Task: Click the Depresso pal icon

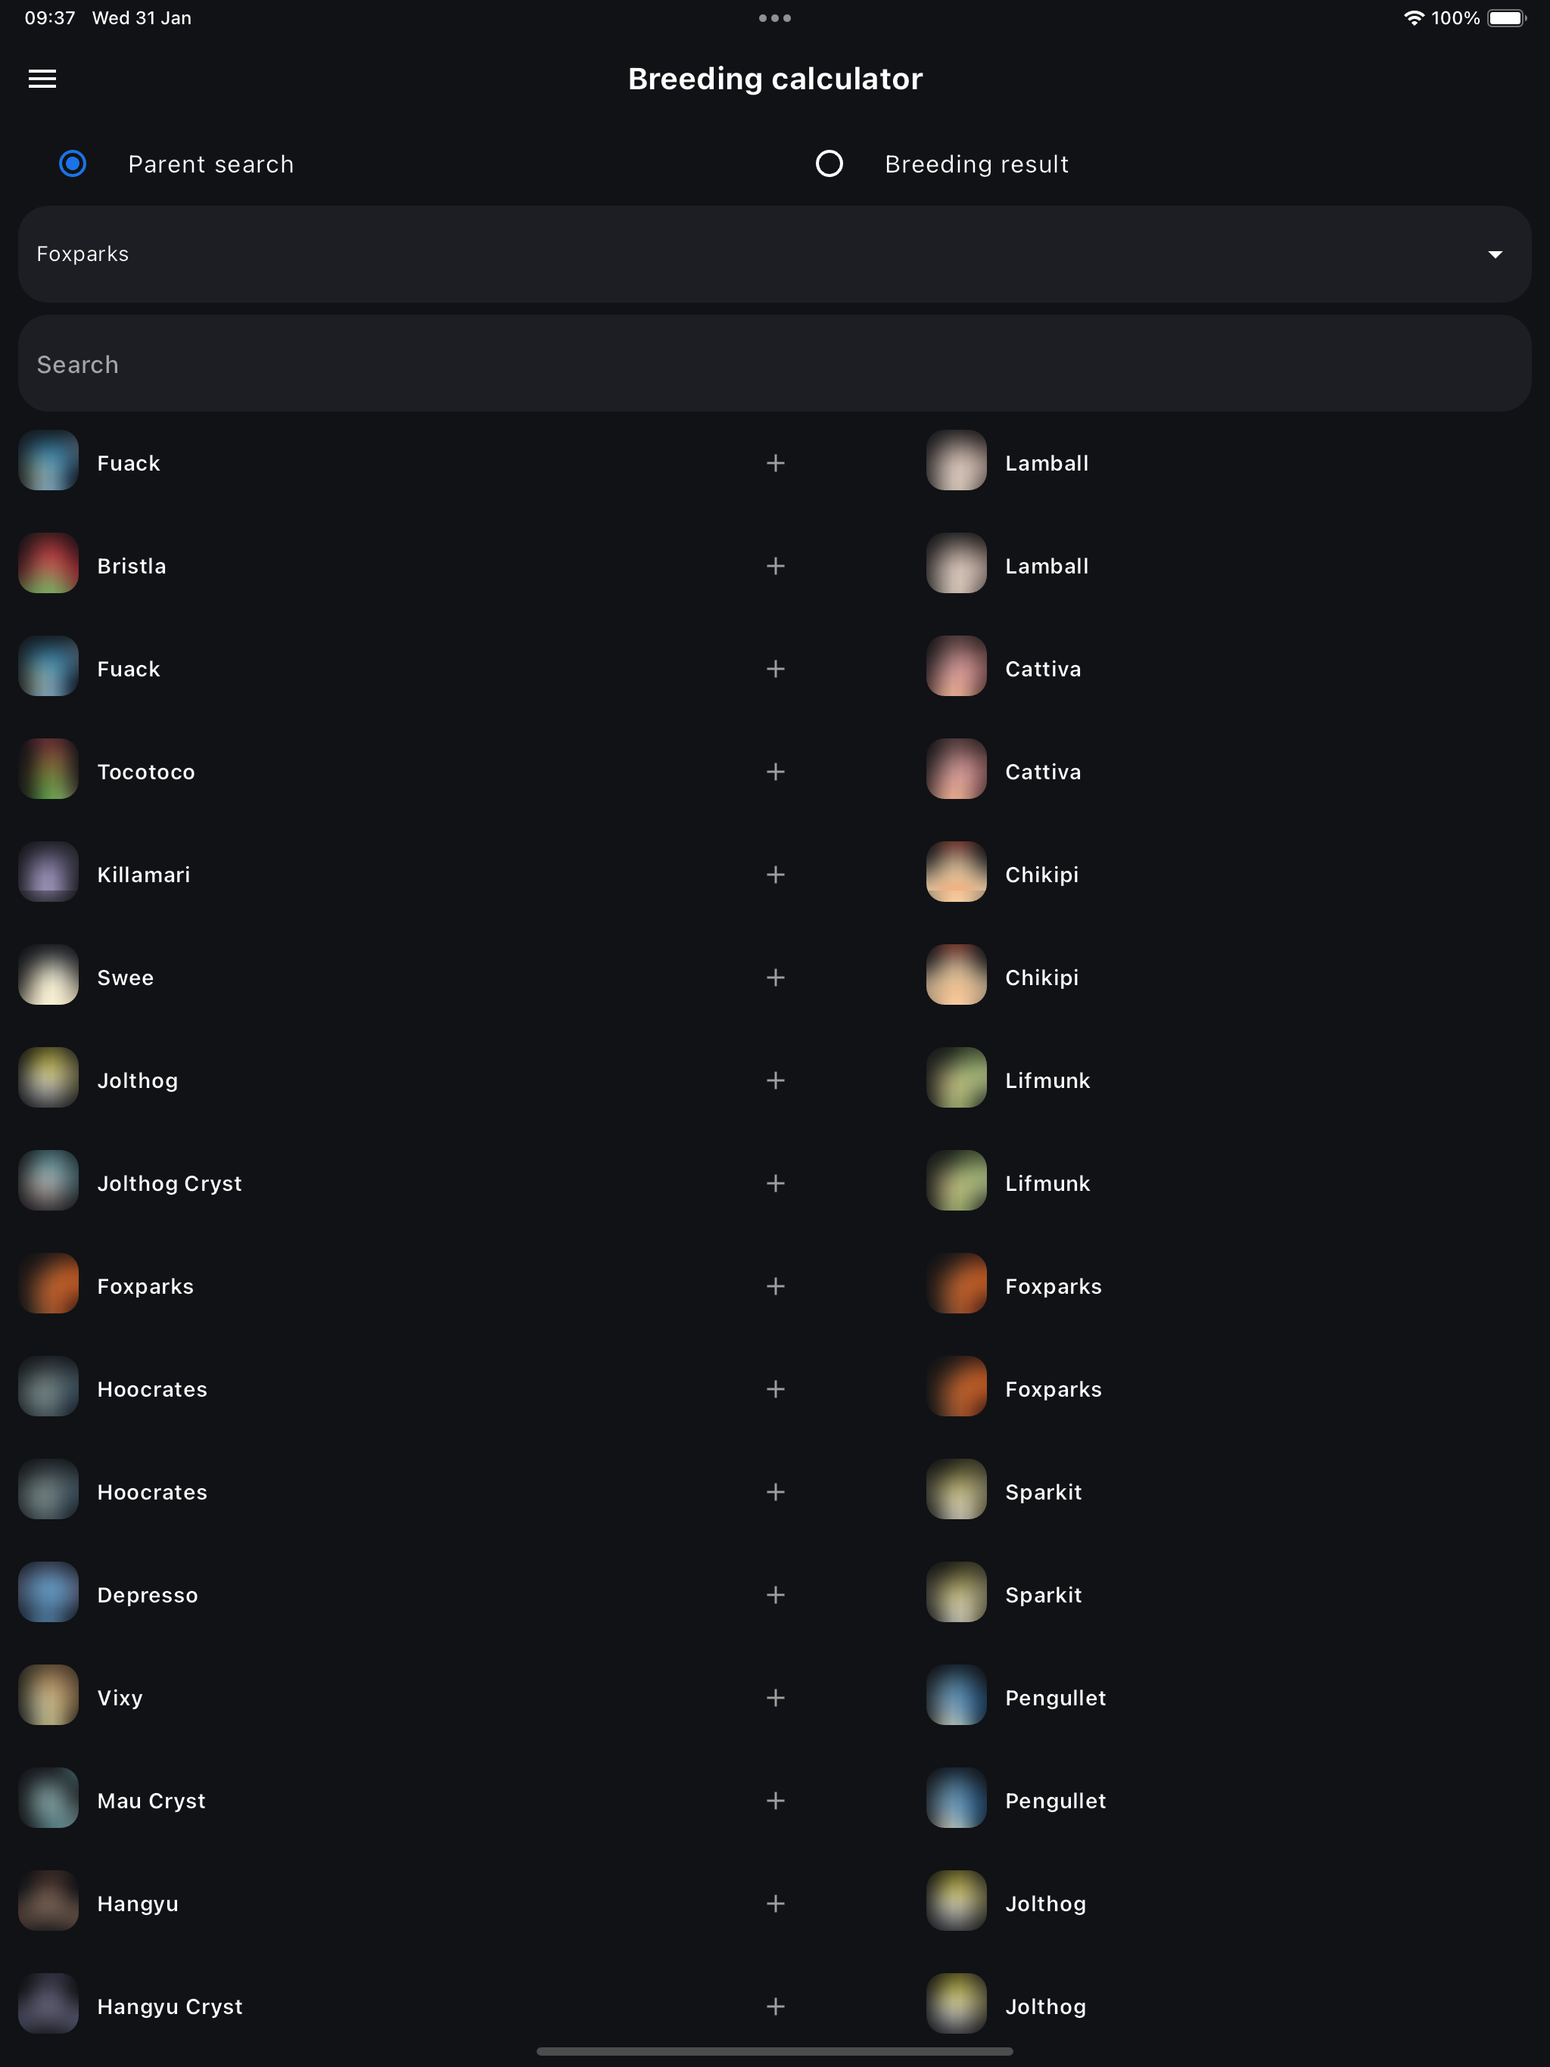Action: click(x=48, y=1593)
